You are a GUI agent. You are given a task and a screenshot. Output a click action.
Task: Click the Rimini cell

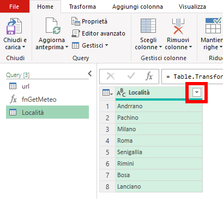coord(159,163)
